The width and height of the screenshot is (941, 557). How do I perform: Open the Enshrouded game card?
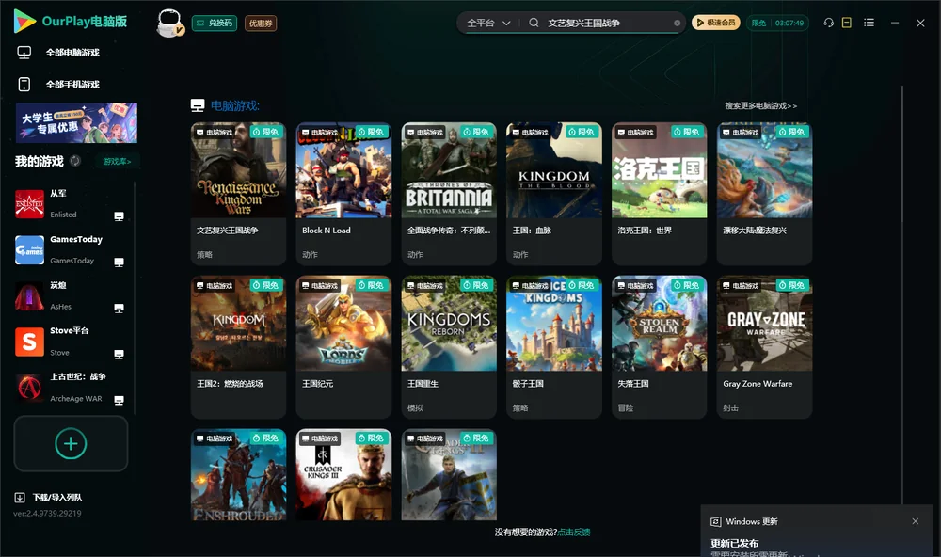238,474
